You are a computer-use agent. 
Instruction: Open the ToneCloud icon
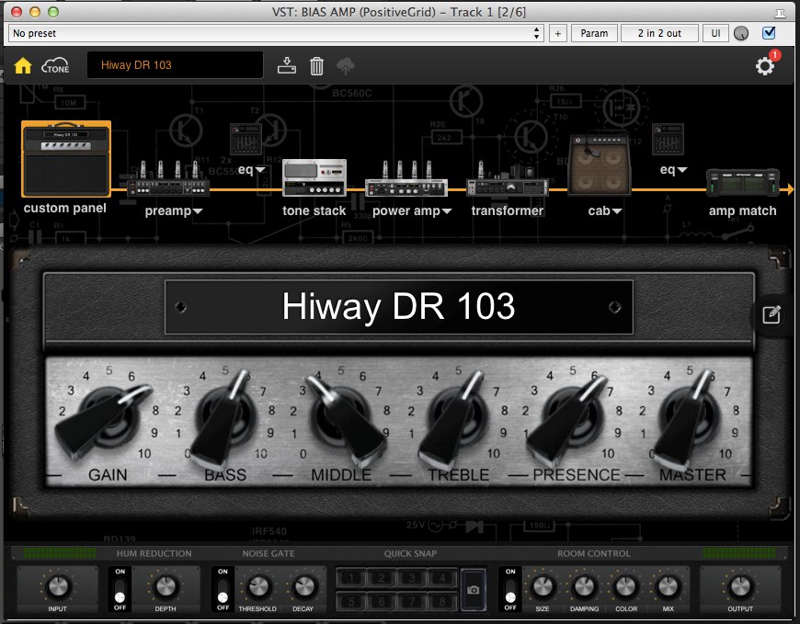pos(57,65)
